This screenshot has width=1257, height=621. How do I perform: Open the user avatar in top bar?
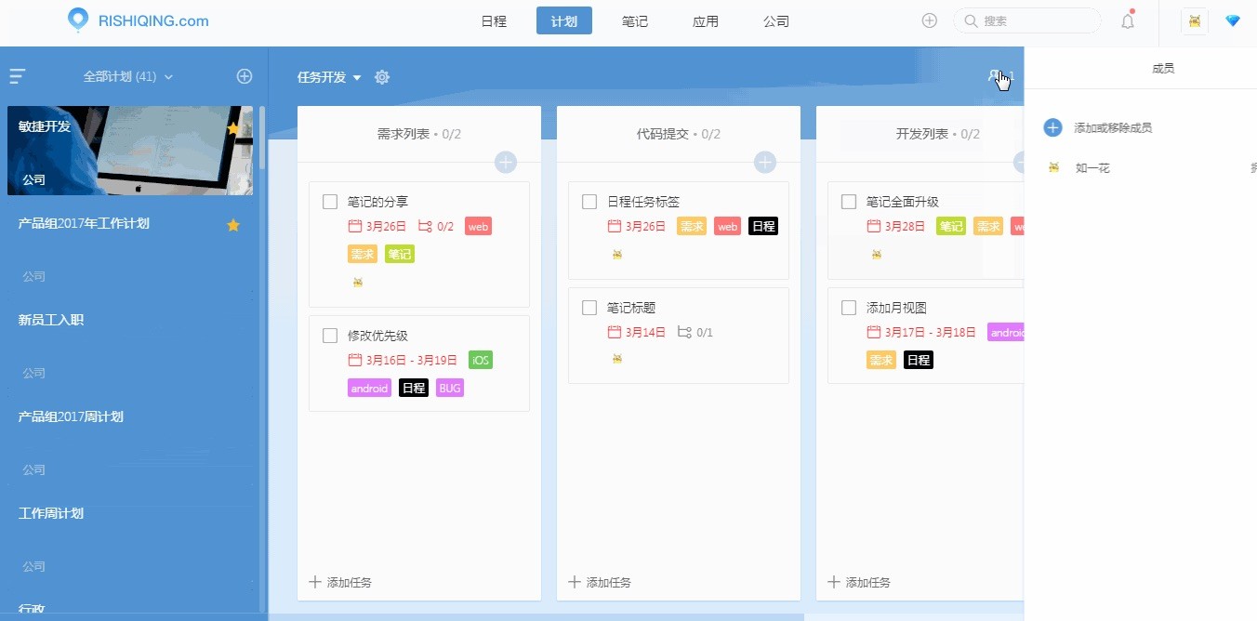click(x=1195, y=21)
